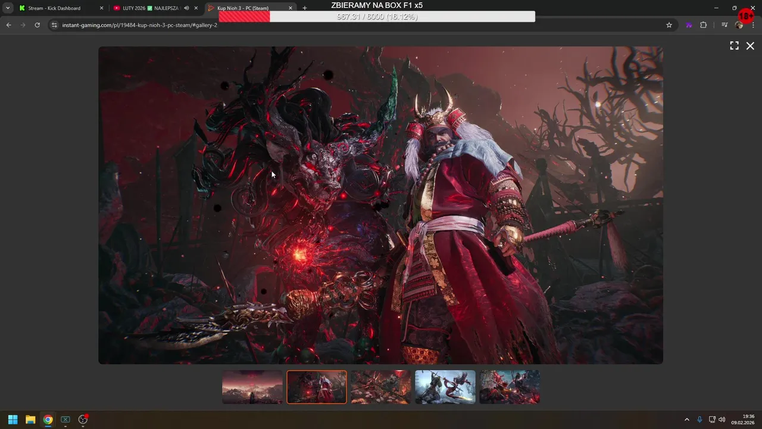Open network settings from tray
Image resolution: width=762 pixels, height=429 pixels.
[712, 419]
